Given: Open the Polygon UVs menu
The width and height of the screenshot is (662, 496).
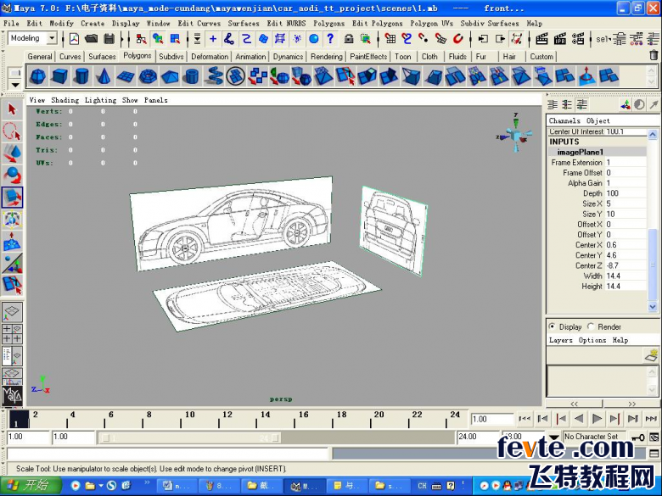Looking at the screenshot, I should (x=431, y=23).
